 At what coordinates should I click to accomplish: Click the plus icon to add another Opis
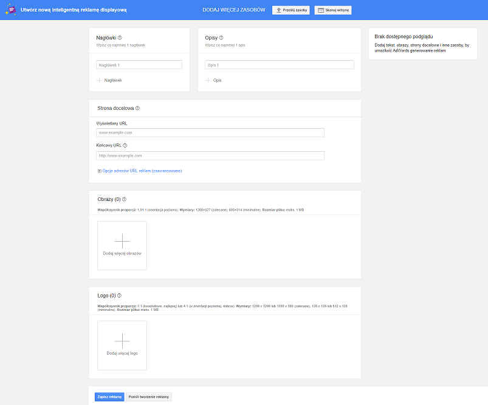pos(208,80)
